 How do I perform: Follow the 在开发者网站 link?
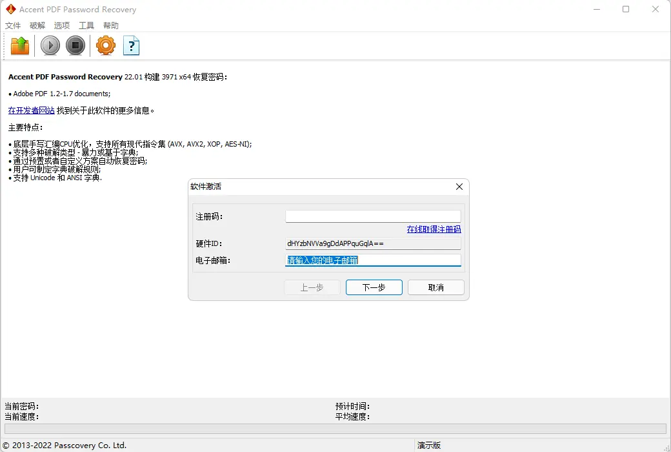(31, 110)
